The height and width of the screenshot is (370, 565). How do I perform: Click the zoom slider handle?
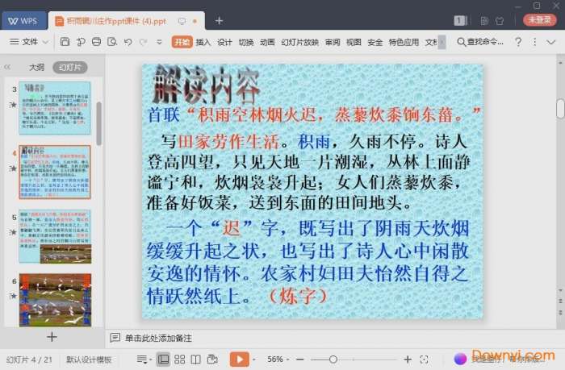click(333, 360)
